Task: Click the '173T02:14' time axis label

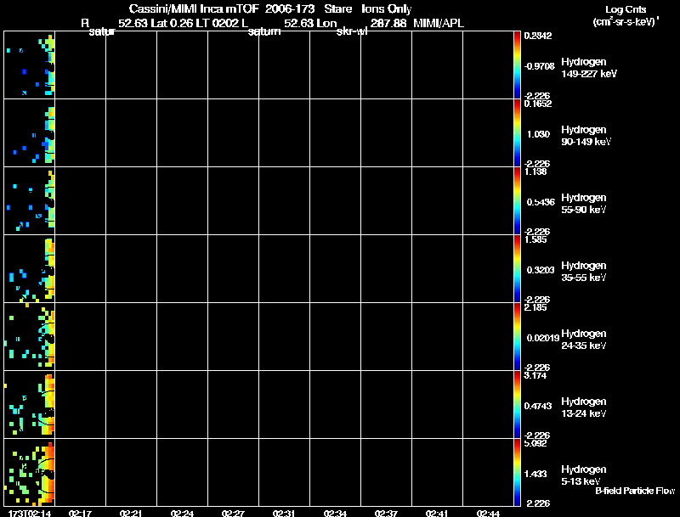Action: tap(30, 513)
